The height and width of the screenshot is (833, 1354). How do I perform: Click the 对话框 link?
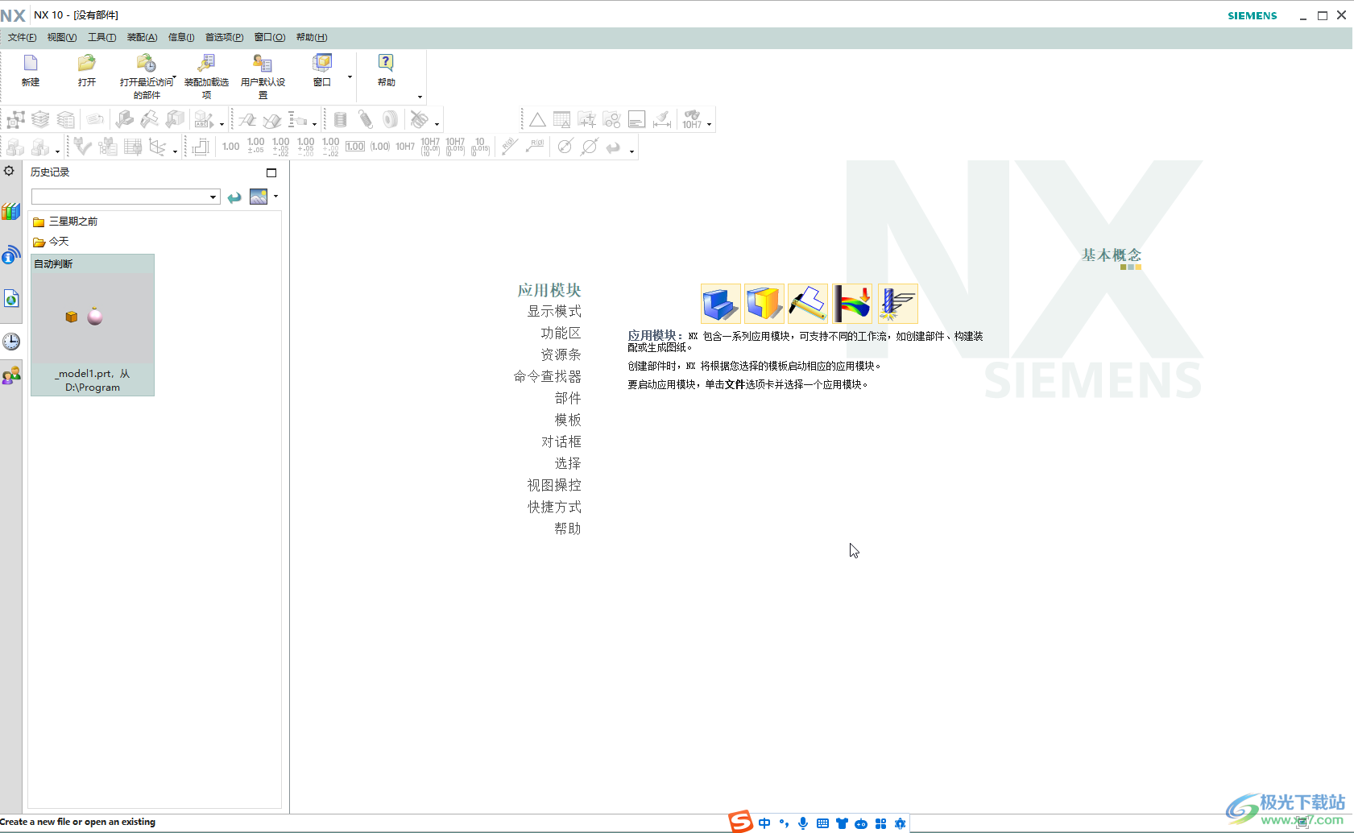pyautogui.click(x=561, y=441)
